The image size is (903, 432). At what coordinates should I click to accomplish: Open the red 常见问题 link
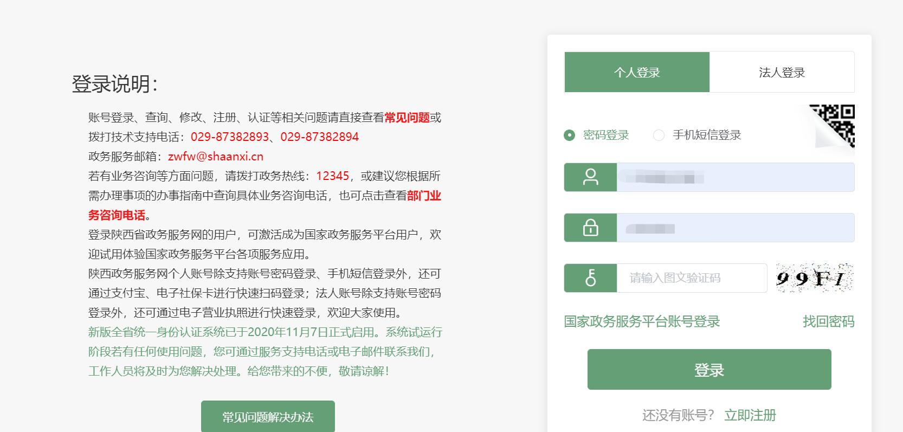pyautogui.click(x=407, y=118)
